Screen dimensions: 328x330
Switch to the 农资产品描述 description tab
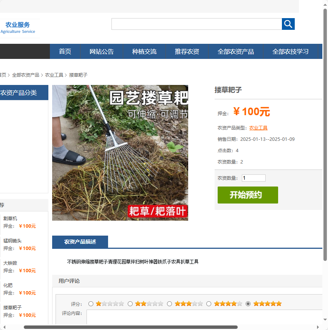80,242
